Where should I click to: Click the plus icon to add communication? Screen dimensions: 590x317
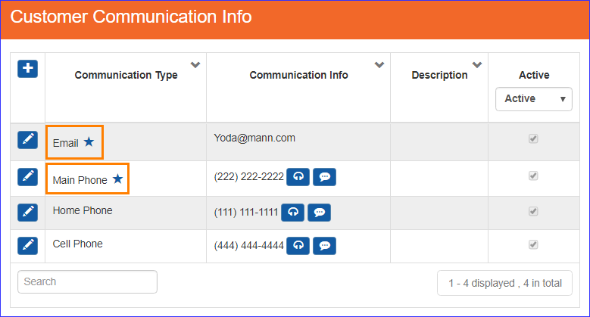point(27,69)
